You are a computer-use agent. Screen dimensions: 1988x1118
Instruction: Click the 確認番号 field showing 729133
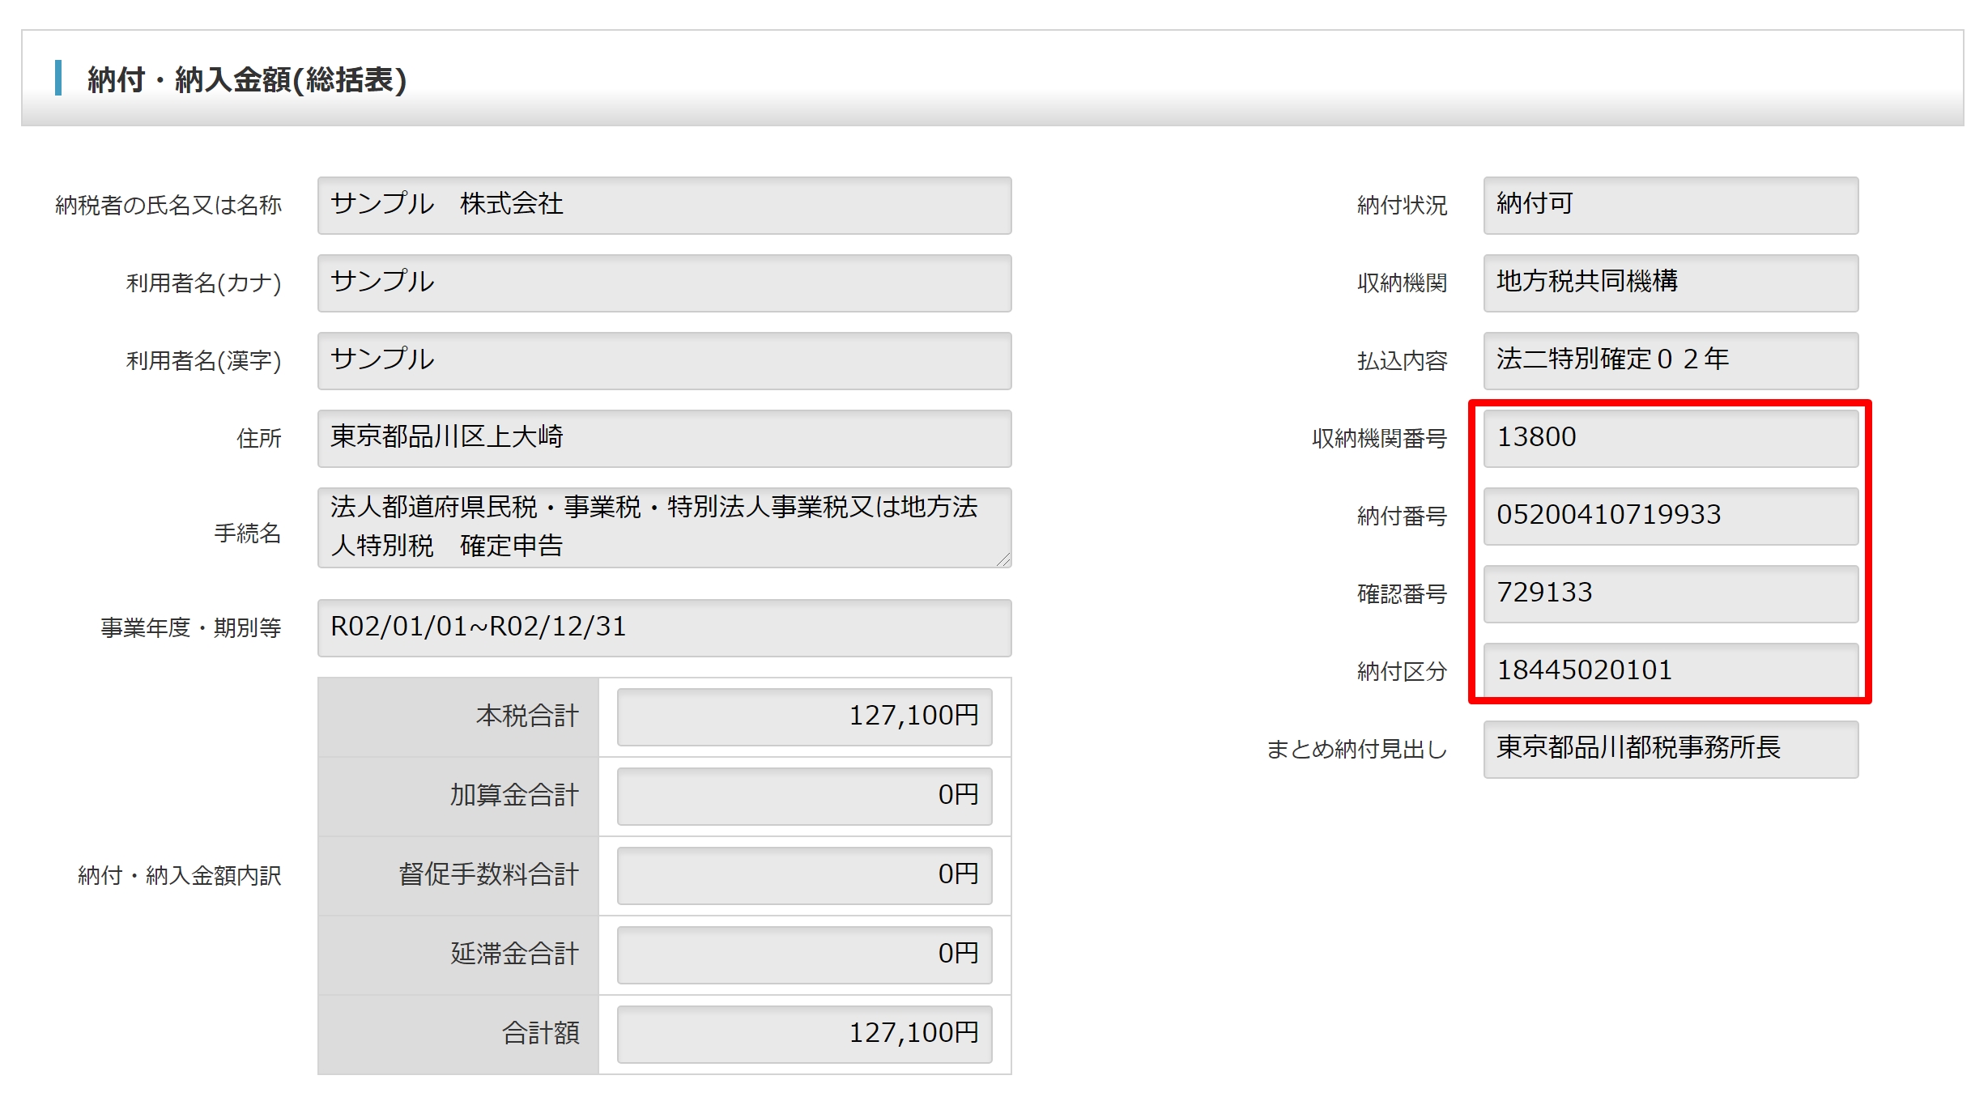(x=1670, y=594)
